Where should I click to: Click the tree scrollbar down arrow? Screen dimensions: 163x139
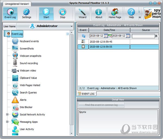[x=71, y=133]
